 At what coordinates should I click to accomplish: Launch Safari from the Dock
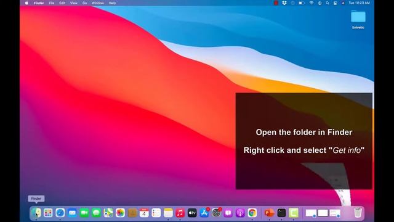(x=60, y=213)
